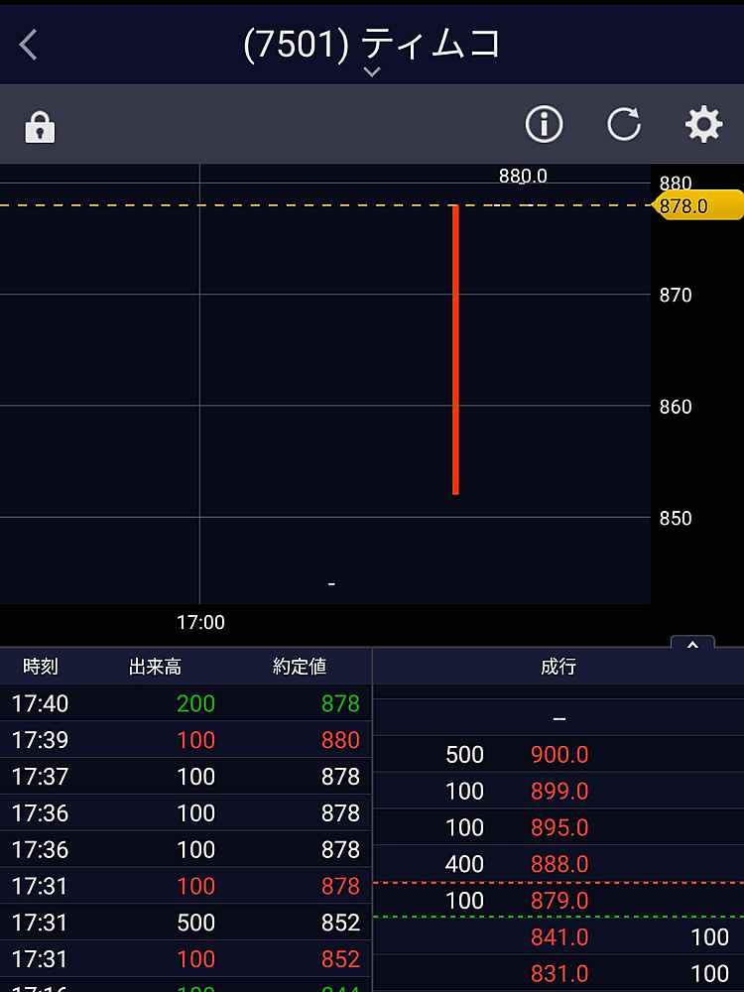This screenshot has height=992, width=744.
Task: Toggle the chart lock icon
Action: pos(40,127)
